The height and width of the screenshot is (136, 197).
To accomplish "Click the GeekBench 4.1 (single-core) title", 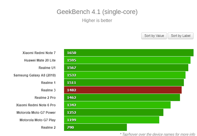I will (97, 12).
